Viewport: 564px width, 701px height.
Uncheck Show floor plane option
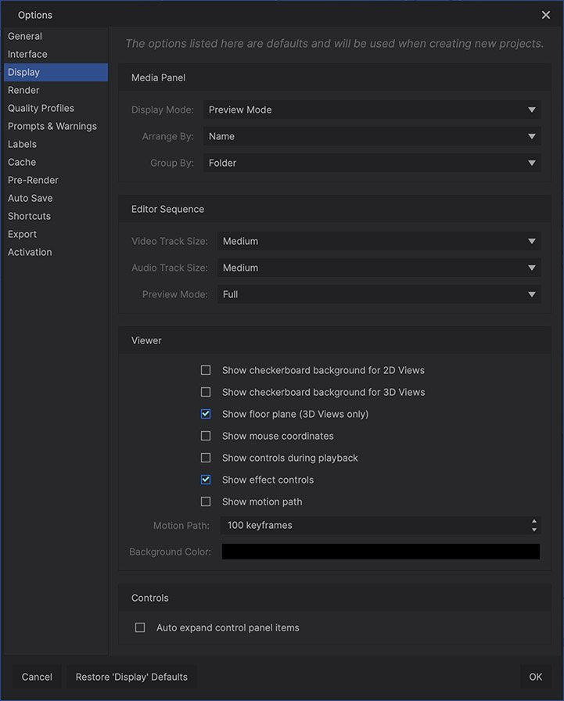click(206, 414)
